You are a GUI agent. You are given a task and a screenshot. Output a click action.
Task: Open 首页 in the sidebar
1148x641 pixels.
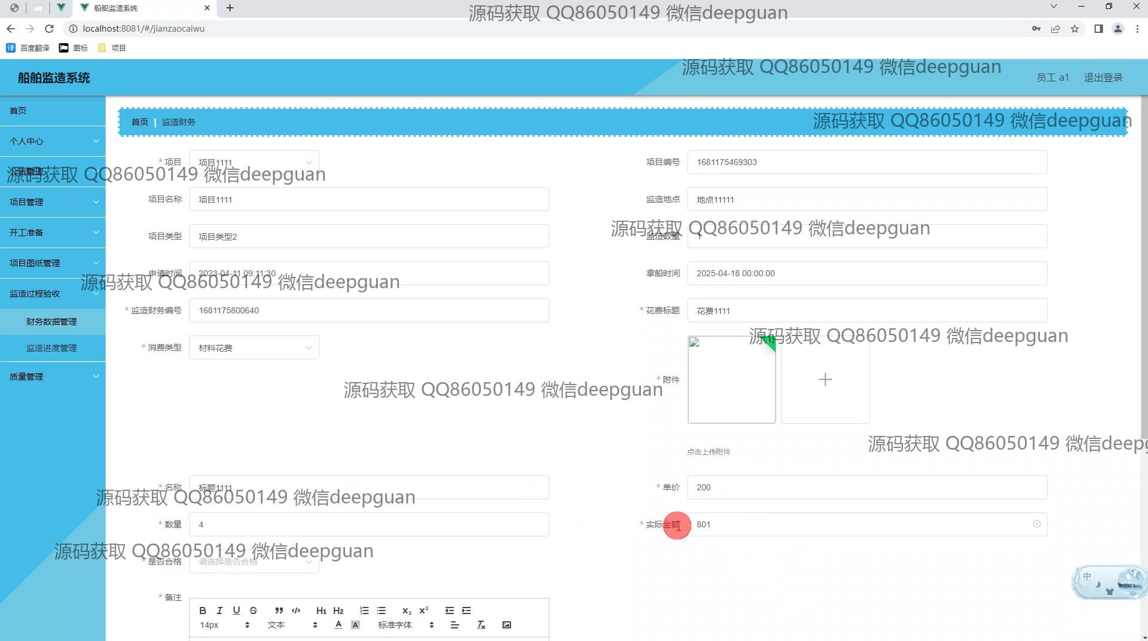tap(53, 111)
